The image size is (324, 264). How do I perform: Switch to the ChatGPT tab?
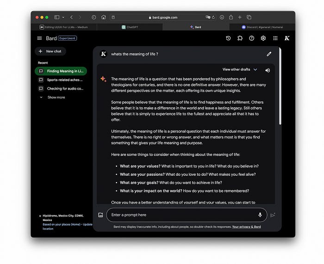point(130,27)
